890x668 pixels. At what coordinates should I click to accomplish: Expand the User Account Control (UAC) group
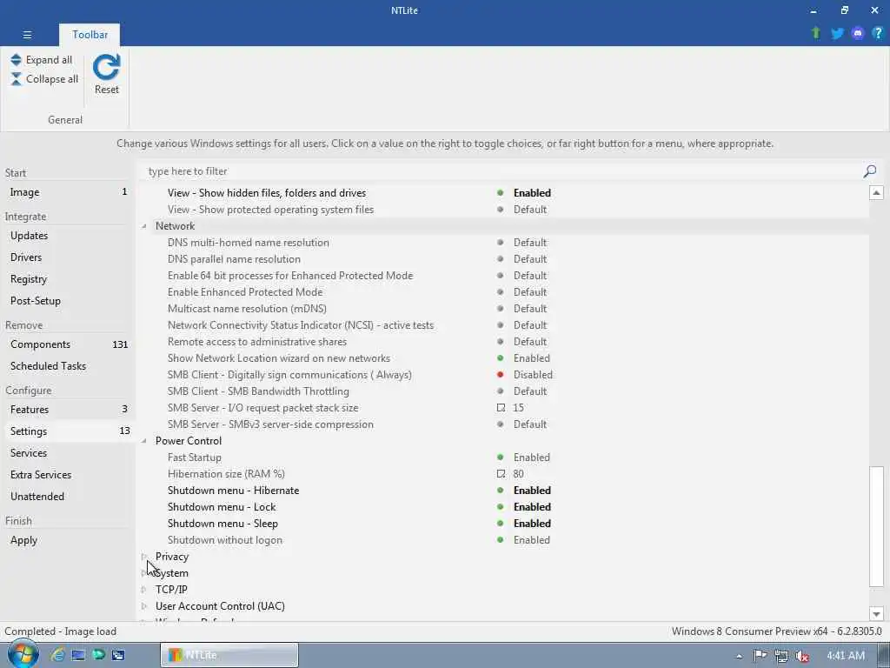coord(144,606)
